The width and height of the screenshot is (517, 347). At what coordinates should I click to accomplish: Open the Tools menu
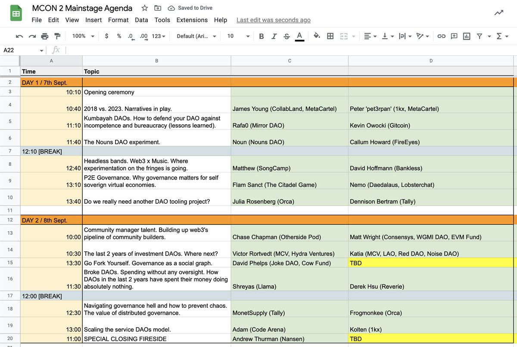pyautogui.click(x=162, y=20)
